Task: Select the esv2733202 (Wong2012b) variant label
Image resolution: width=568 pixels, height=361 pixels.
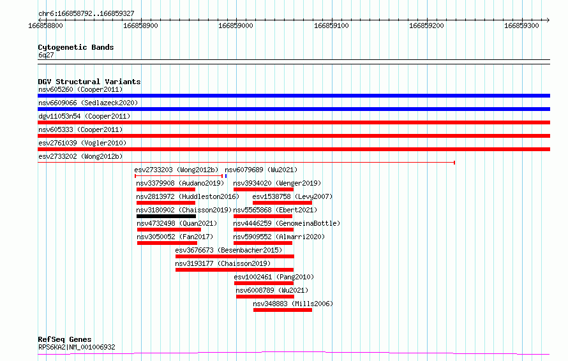Action: [x=80, y=156]
